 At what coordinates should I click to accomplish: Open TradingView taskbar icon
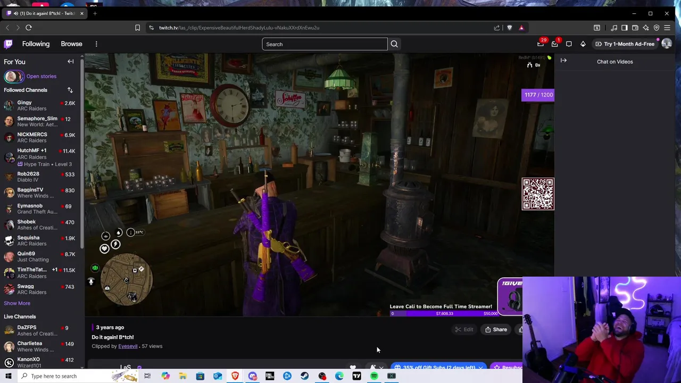pyautogui.click(x=356, y=376)
